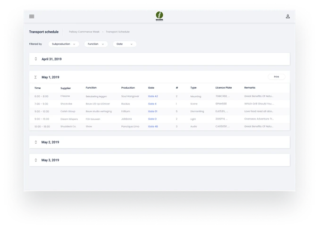The height and width of the screenshot is (229, 319).
Task: Click the Production column header
Action: (x=128, y=88)
